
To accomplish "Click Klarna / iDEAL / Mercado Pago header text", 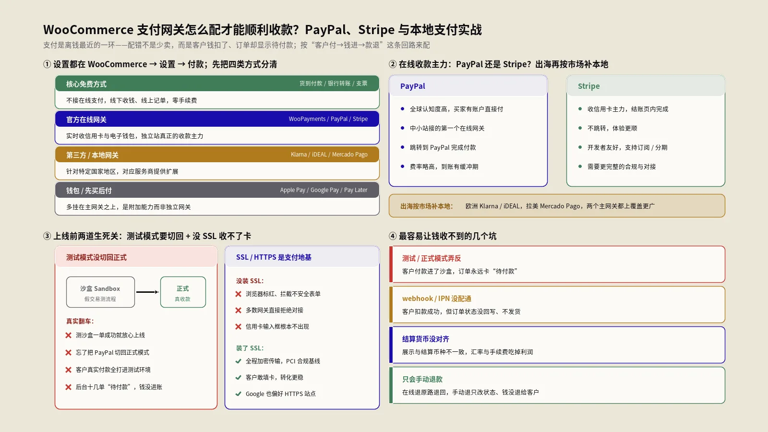I will tap(329, 155).
